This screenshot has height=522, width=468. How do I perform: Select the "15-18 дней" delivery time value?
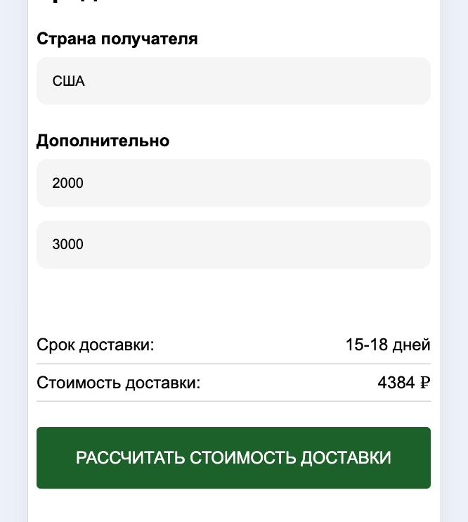(387, 345)
